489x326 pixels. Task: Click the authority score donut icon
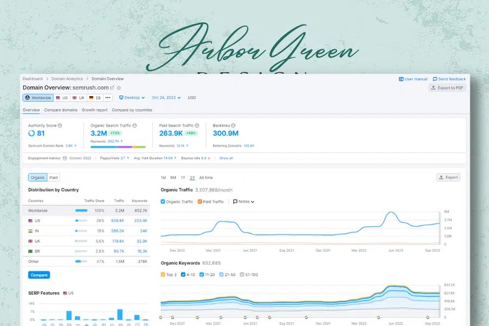coord(32,133)
